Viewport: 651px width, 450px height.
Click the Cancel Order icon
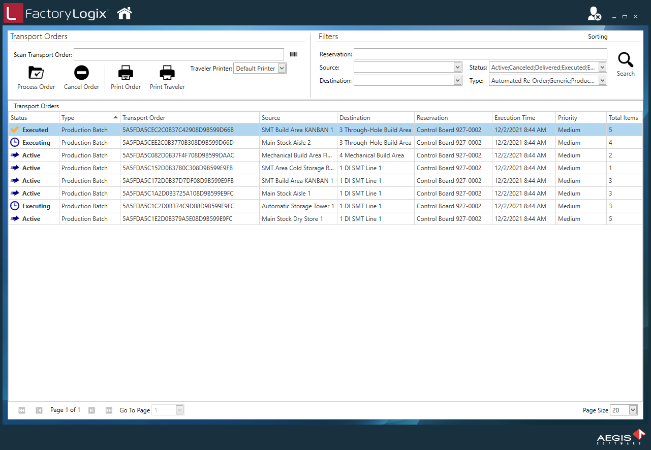click(x=81, y=73)
